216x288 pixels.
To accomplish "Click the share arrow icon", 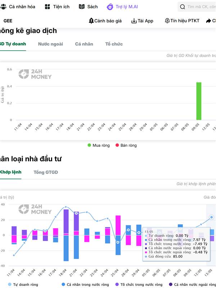I will pyautogui.click(x=208, y=21).
